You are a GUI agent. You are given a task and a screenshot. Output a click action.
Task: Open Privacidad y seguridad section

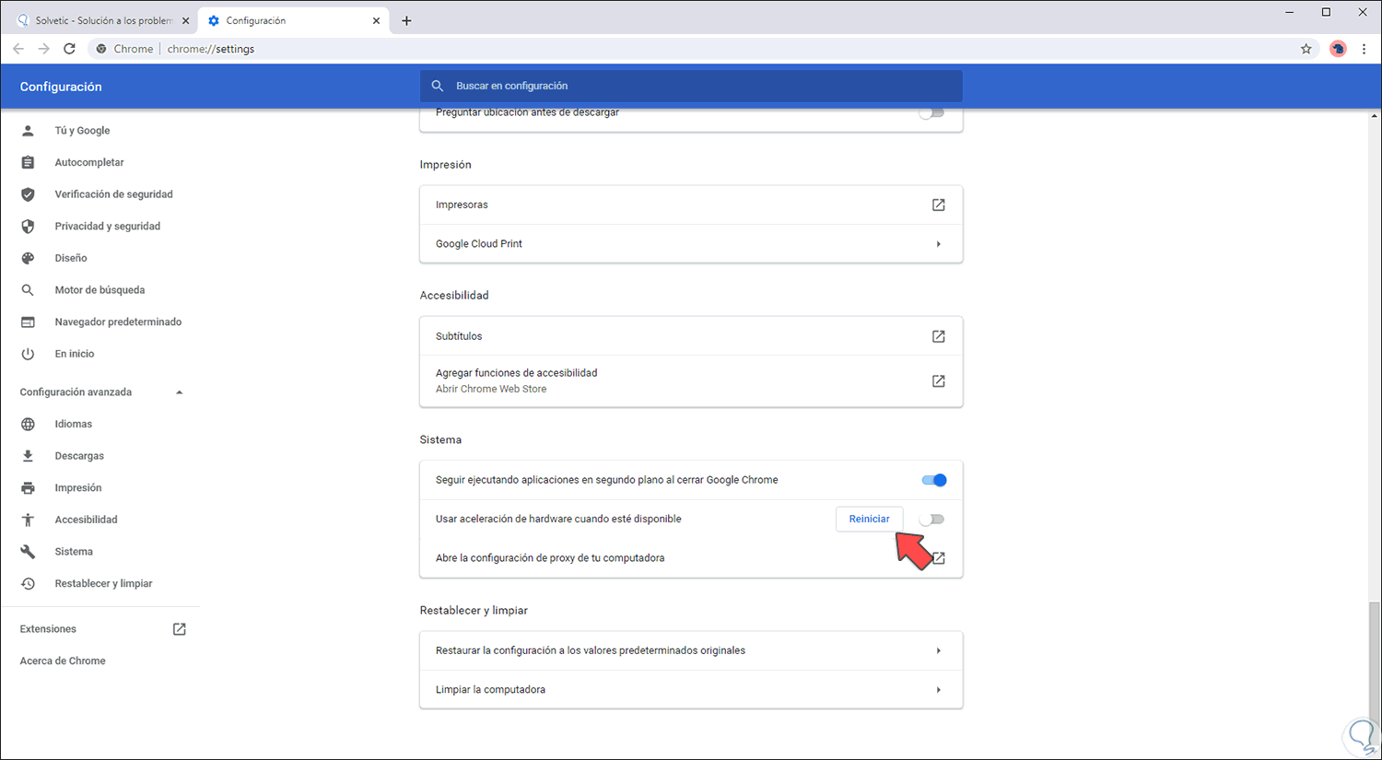tap(107, 227)
